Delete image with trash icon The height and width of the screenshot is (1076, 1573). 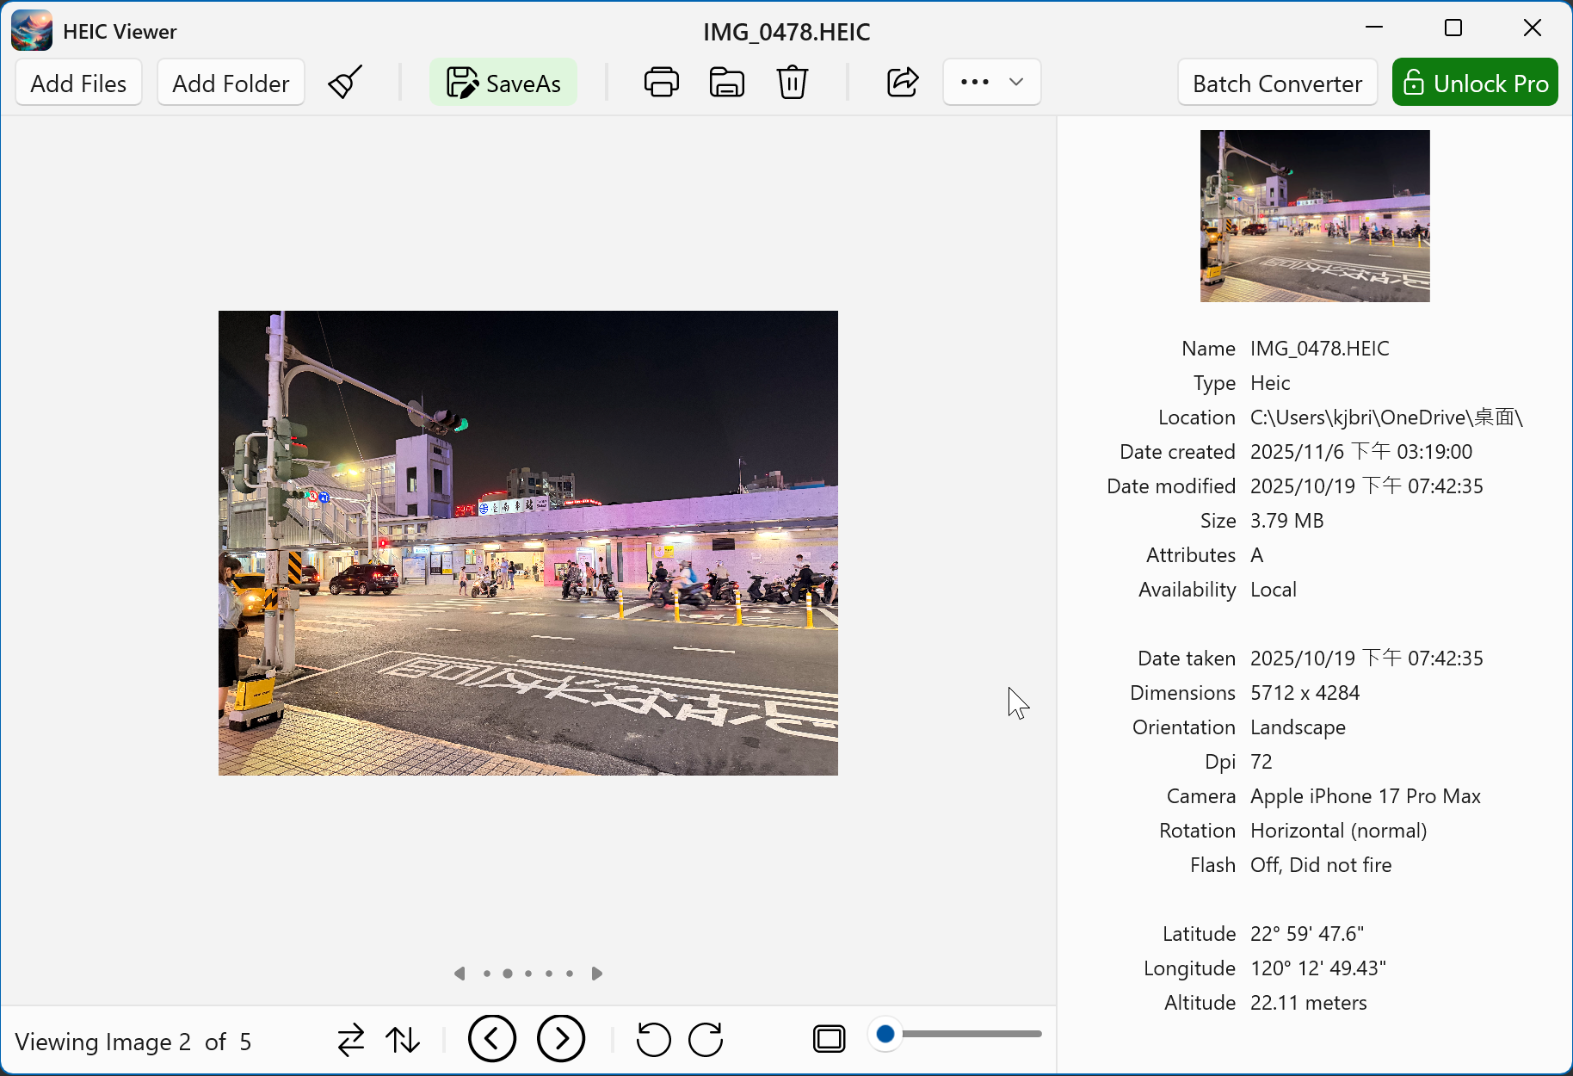tap(792, 83)
